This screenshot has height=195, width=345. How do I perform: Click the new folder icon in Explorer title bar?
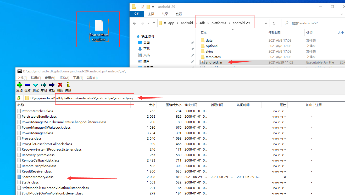pos(148,7)
